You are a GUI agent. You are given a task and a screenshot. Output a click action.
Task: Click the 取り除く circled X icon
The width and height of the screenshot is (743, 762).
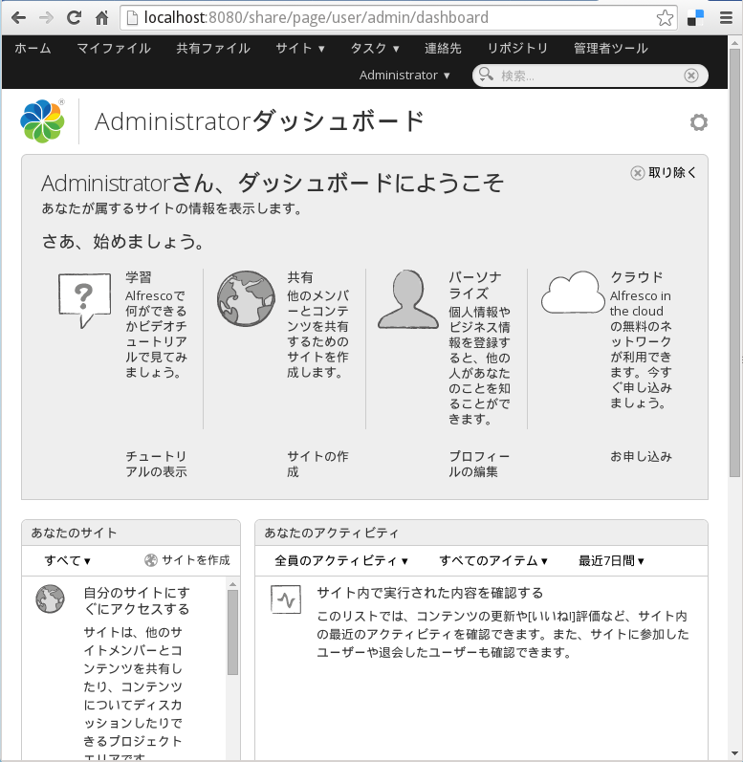click(637, 172)
